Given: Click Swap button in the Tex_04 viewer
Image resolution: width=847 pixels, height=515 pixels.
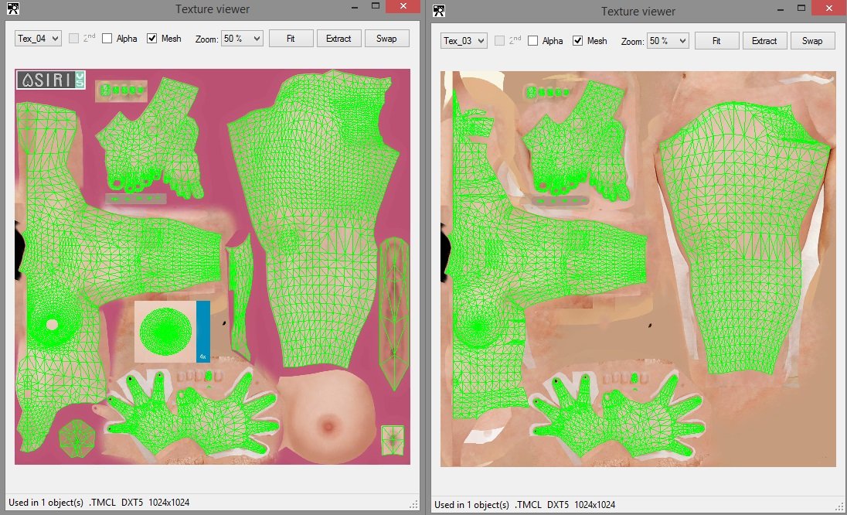Looking at the screenshot, I should pos(386,39).
